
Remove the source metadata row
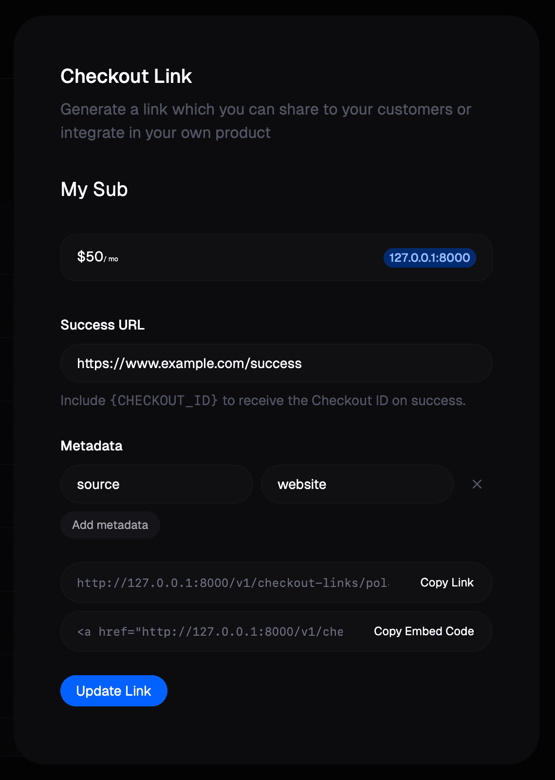(477, 484)
